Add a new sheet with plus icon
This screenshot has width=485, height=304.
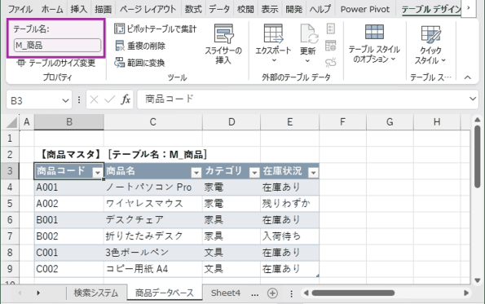click(272, 293)
